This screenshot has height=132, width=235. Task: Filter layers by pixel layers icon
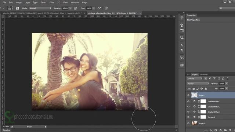[206, 78]
